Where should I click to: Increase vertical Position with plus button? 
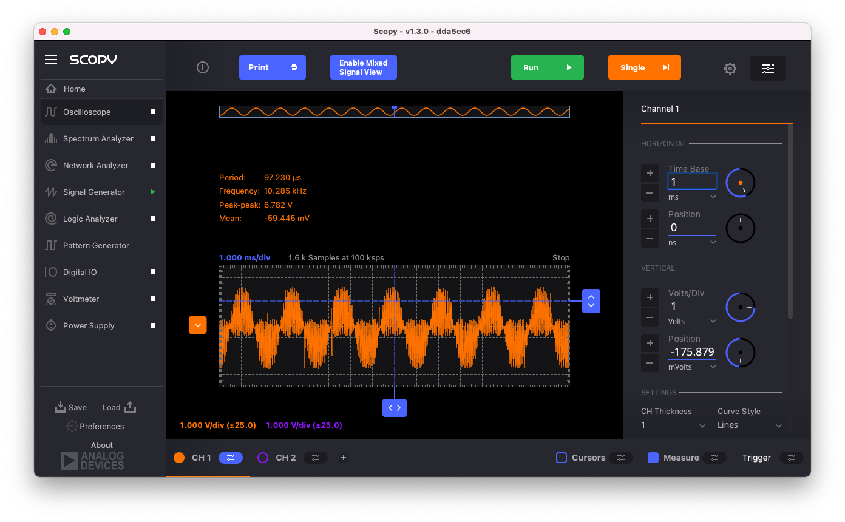point(650,343)
